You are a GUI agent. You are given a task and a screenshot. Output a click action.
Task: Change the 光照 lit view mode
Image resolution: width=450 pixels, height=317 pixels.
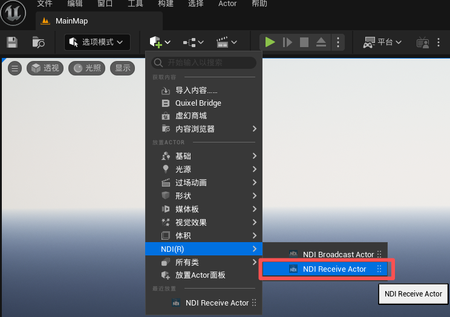(x=86, y=68)
